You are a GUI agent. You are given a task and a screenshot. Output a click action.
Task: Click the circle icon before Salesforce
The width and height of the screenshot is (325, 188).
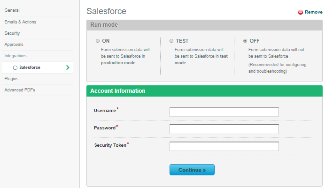point(15,68)
